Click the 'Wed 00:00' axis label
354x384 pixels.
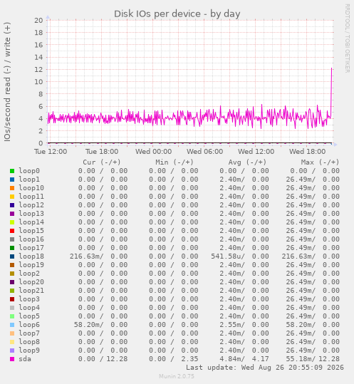click(x=154, y=151)
